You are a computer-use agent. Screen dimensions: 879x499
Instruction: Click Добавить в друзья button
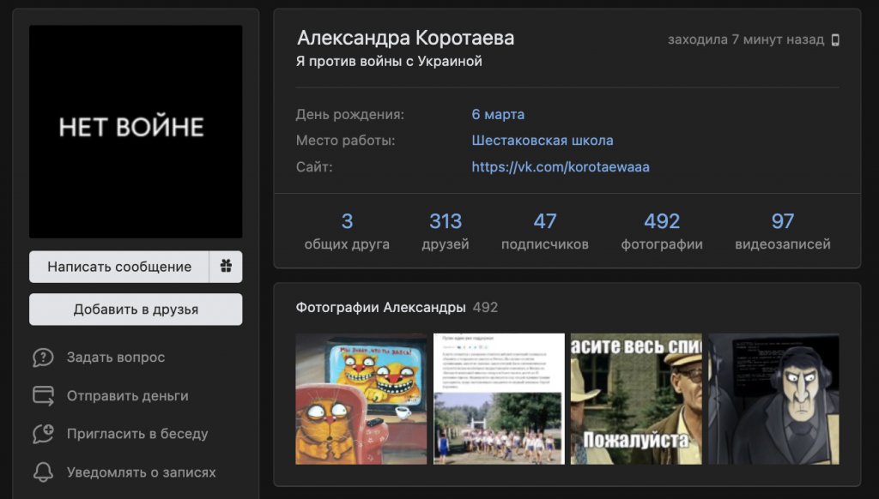[136, 310]
